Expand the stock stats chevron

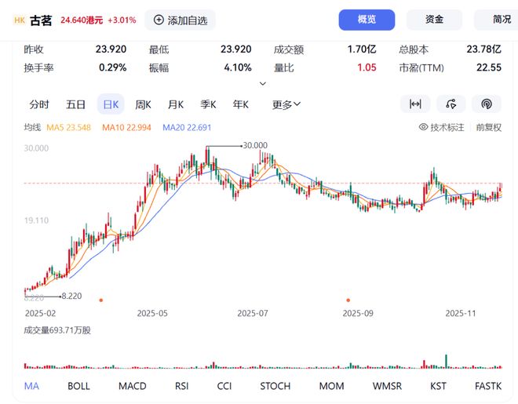(263, 83)
